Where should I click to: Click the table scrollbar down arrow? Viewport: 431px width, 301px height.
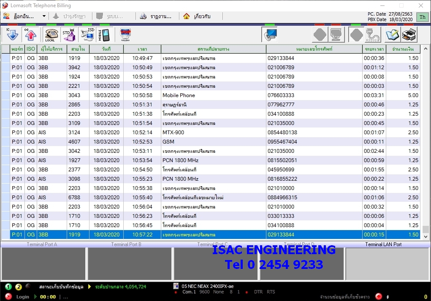426,236
